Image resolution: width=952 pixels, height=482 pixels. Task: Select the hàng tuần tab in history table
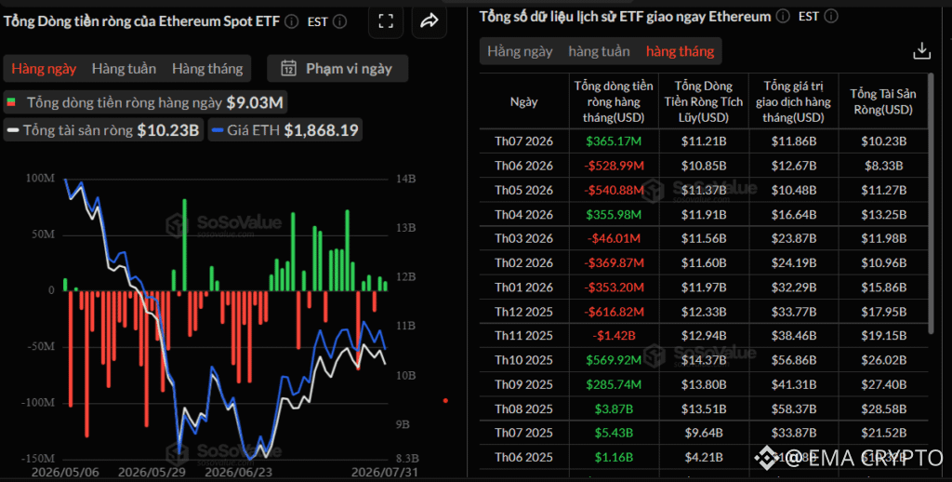[x=599, y=51]
